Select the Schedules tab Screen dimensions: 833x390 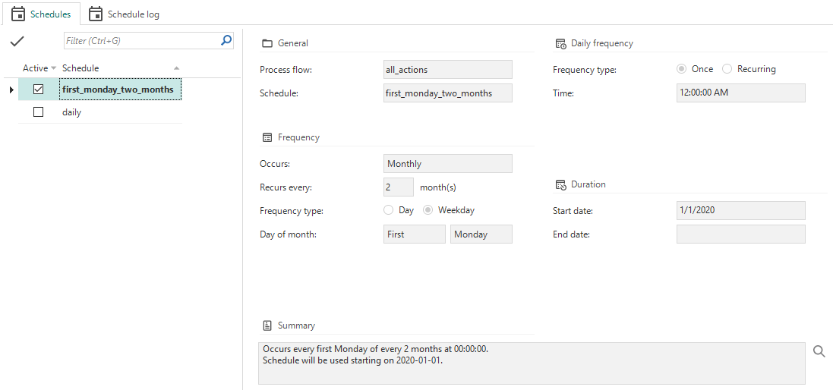pos(41,14)
